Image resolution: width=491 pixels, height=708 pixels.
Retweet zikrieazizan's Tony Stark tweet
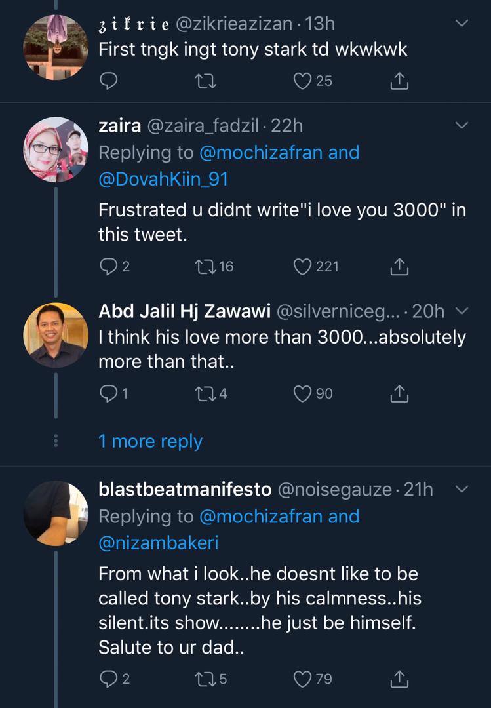[x=205, y=81]
